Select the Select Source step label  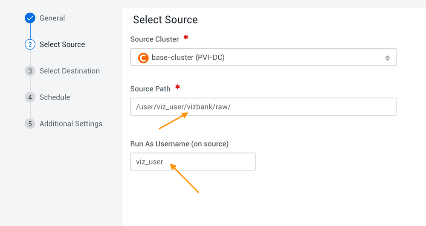[x=62, y=44]
